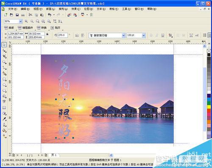This screenshot has height=168, width=212.
Task: Select the Interactive Fill tool in the toolbox
Action: pyautogui.click(x=4, y=136)
